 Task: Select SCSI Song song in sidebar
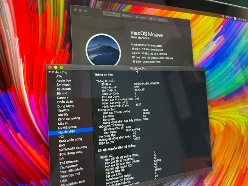pos(71,153)
